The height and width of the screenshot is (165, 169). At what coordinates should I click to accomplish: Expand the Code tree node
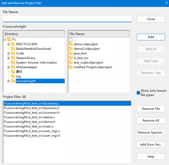[x=9, y=53]
